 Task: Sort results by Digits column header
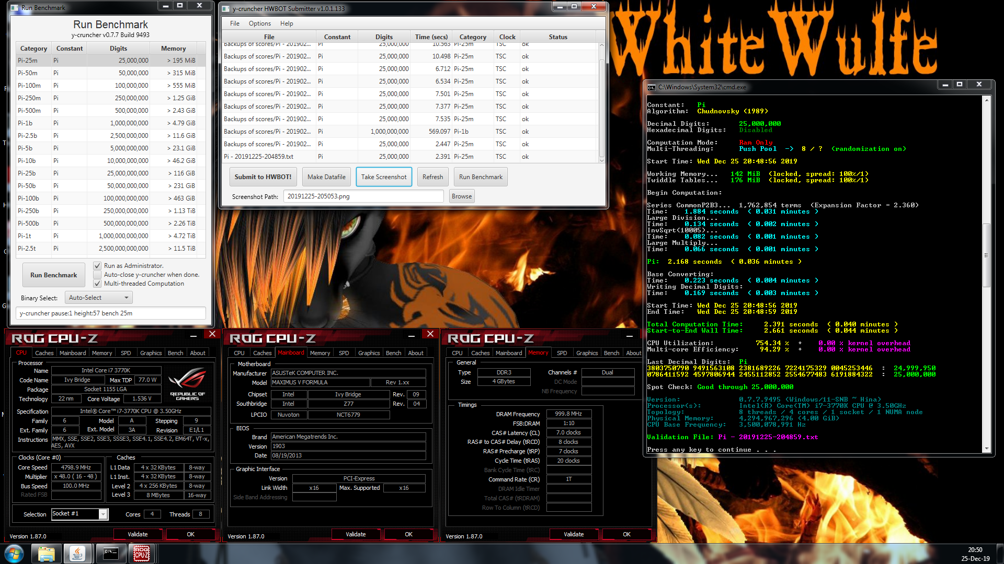384,37
